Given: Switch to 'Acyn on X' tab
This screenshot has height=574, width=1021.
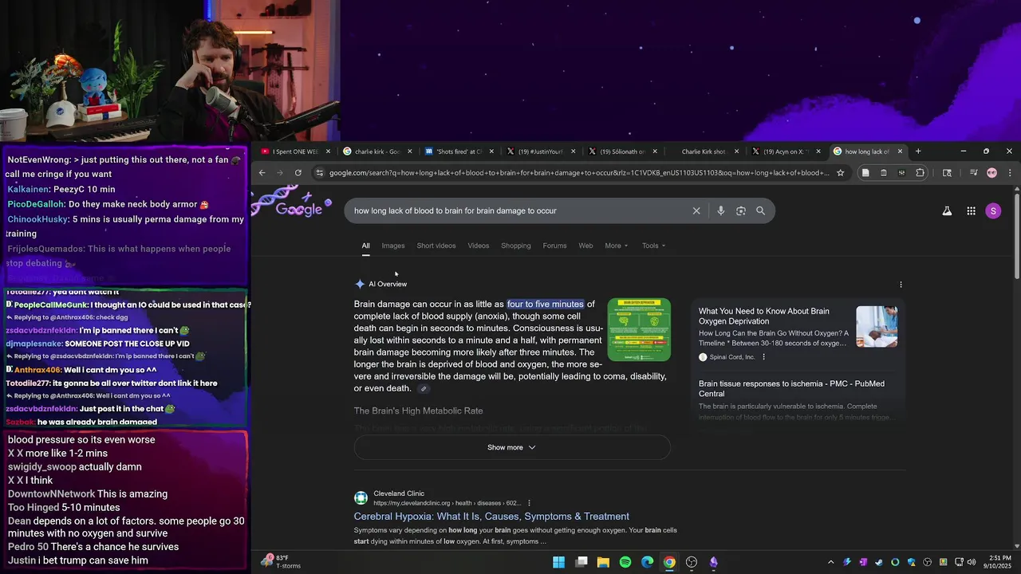Looking at the screenshot, I should [786, 151].
